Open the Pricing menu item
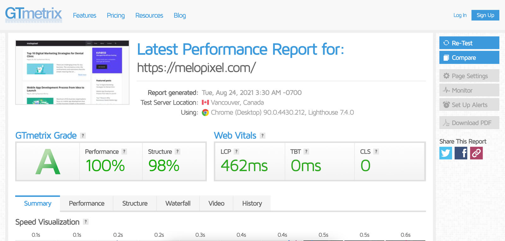505x241 pixels. [x=116, y=15]
